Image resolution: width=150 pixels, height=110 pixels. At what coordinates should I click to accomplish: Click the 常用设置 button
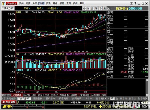(85, 95)
